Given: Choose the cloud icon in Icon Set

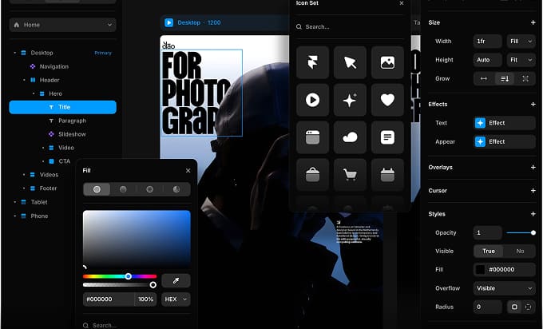Looking at the screenshot, I should click(350, 137).
